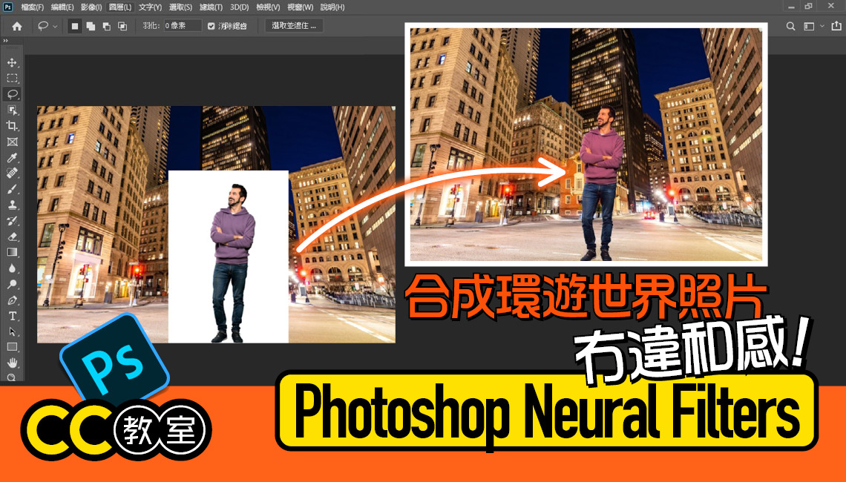Enable the New Selection mode button

(74, 26)
